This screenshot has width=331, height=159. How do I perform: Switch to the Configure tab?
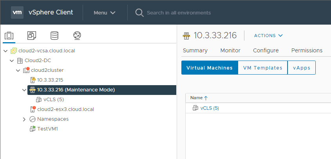click(266, 50)
